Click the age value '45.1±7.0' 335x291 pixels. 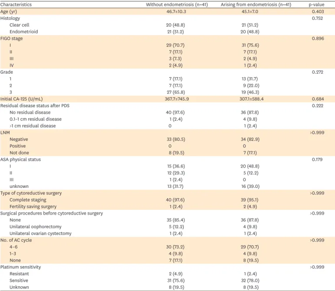click(x=250, y=11)
